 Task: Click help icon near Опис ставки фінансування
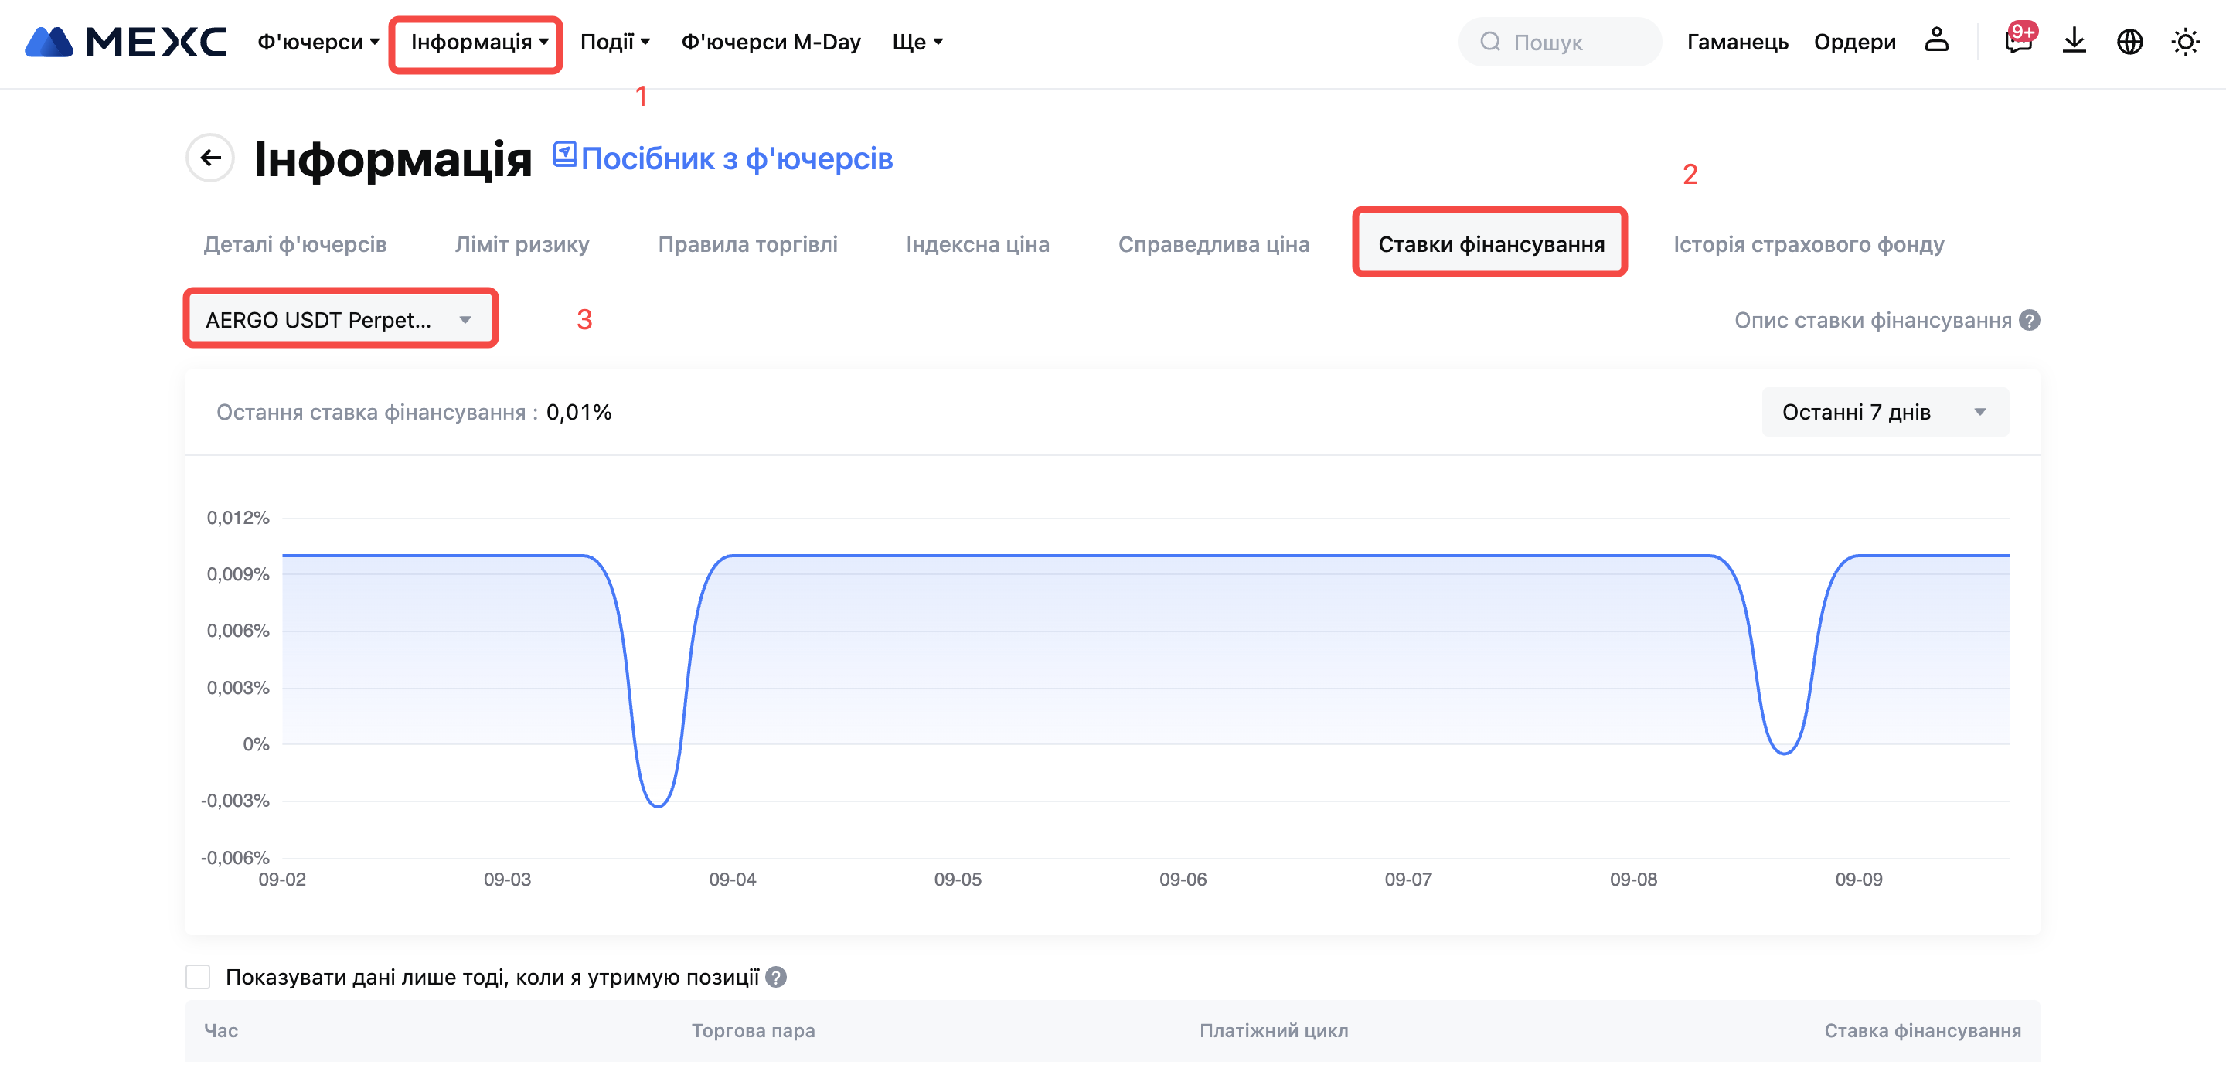coord(2030,321)
